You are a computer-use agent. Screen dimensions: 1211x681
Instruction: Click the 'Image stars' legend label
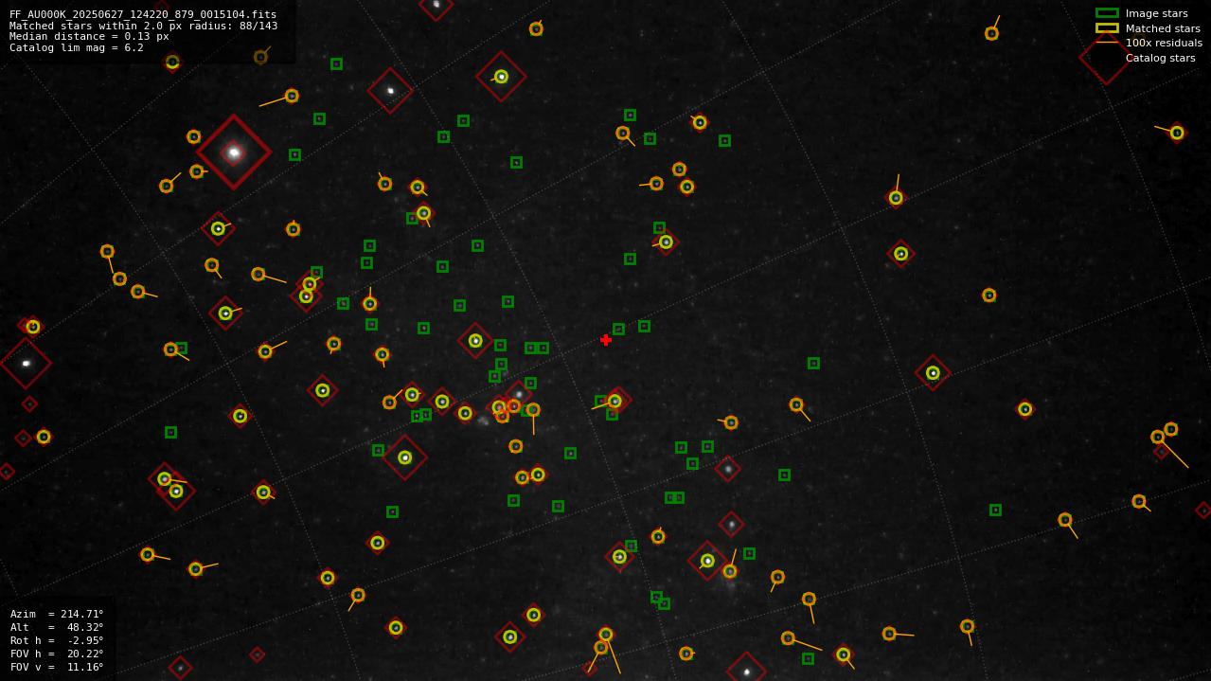pyautogui.click(x=1156, y=13)
